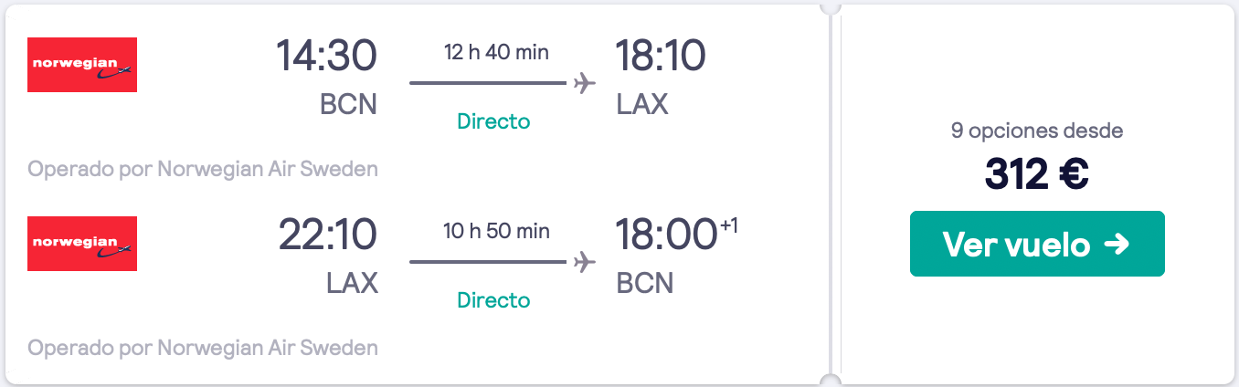The image size is (1239, 387).
Task: Click the Norwegian logo on return flight
Action: [x=82, y=244]
